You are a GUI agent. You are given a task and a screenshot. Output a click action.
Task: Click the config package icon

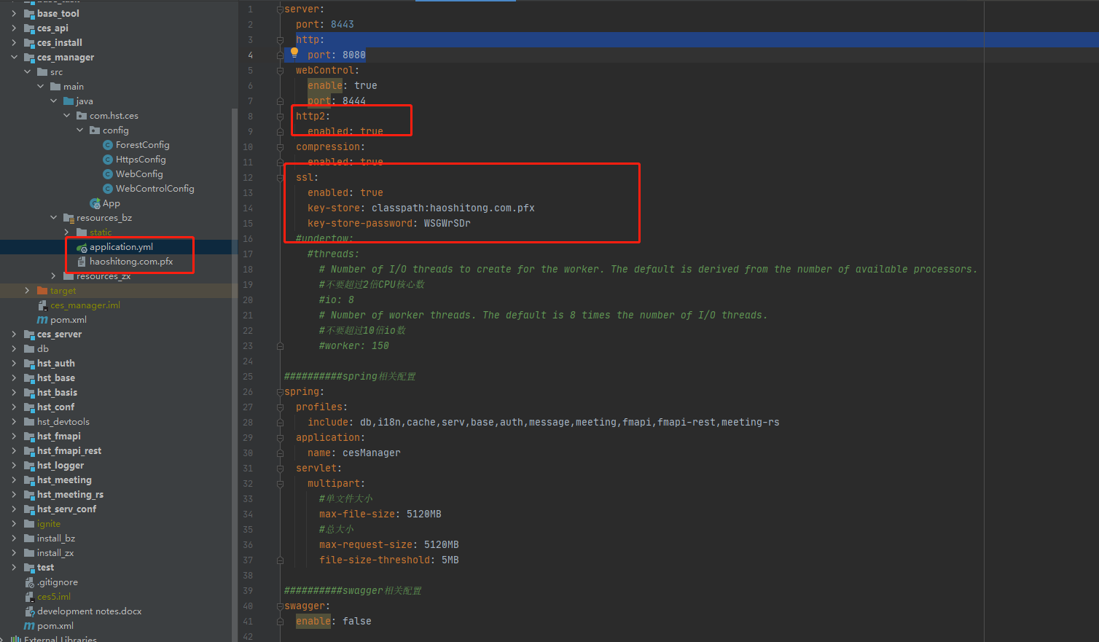pyautogui.click(x=95, y=130)
